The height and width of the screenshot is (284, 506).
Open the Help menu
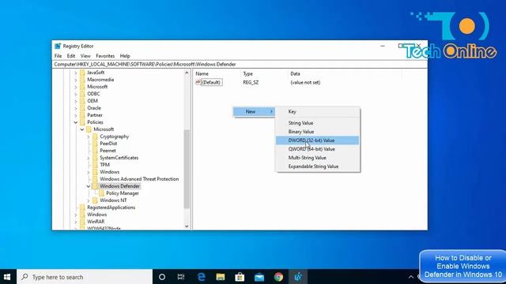125,56
